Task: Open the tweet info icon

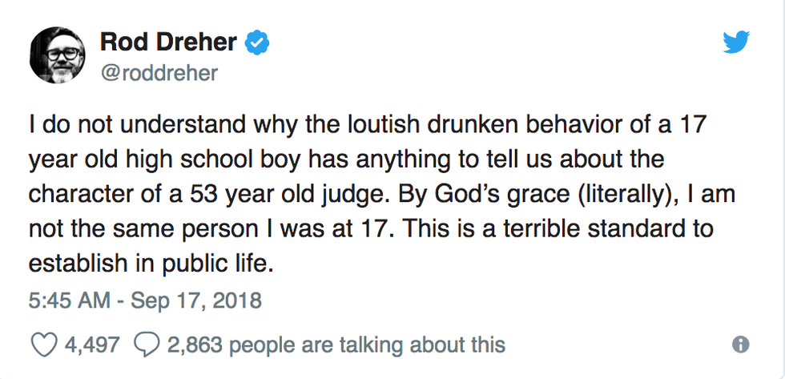Action: 741,345
